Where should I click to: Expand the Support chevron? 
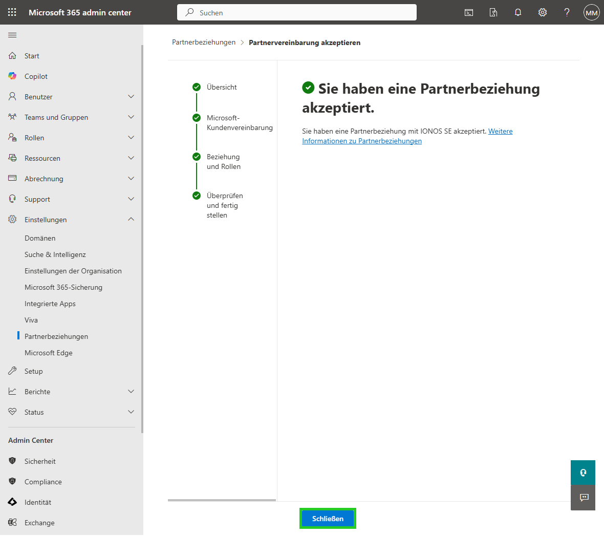pos(131,199)
